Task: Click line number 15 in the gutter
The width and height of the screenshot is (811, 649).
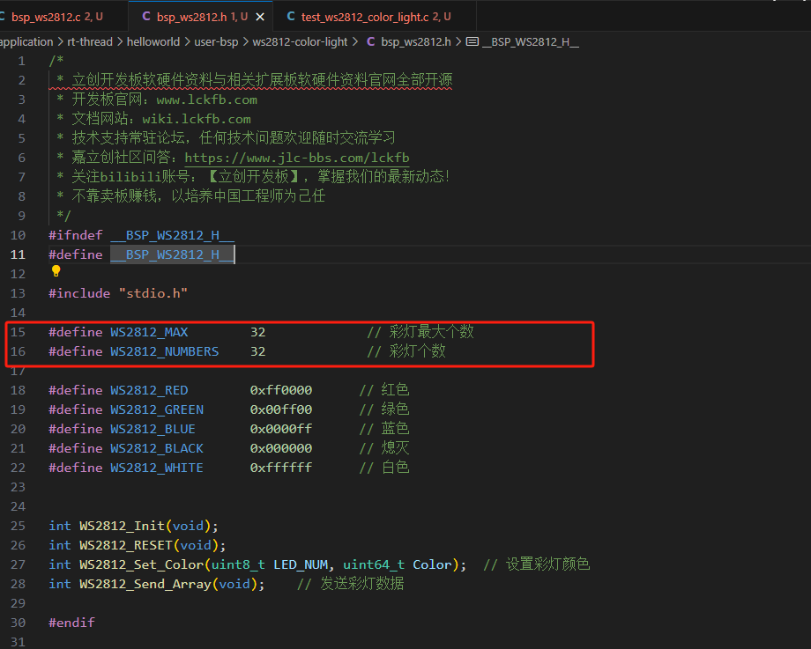Action: click(19, 332)
